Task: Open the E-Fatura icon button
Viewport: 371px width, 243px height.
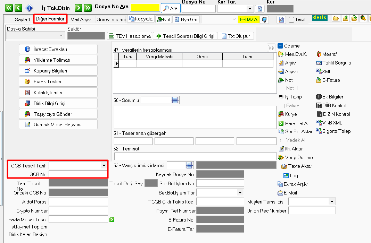Action: (319, 80)
